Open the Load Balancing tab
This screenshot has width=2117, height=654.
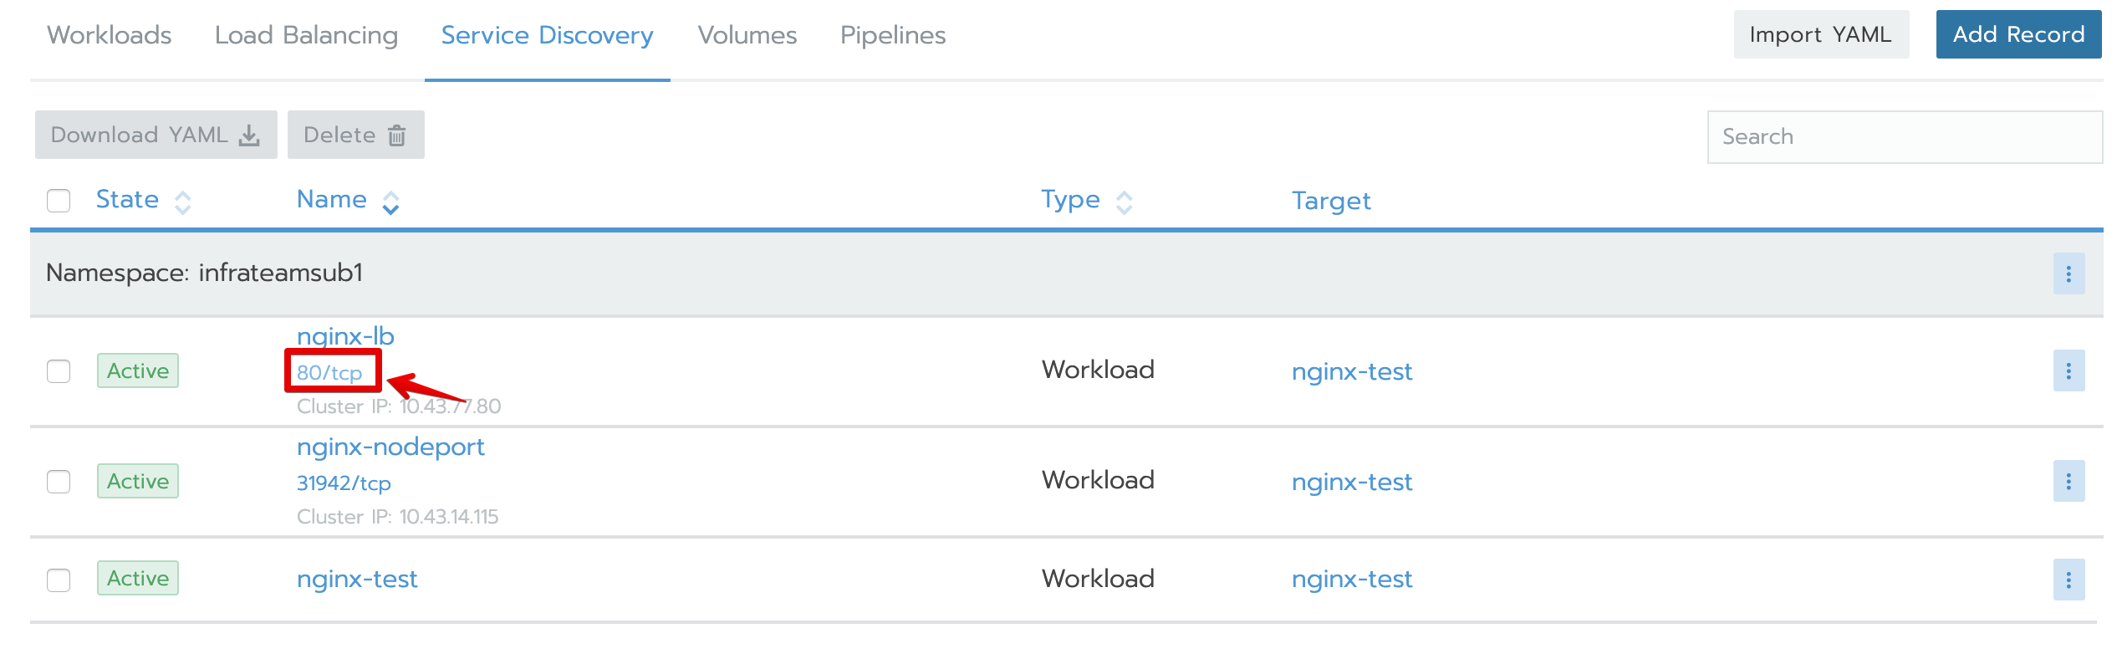[x=306, y=35]
